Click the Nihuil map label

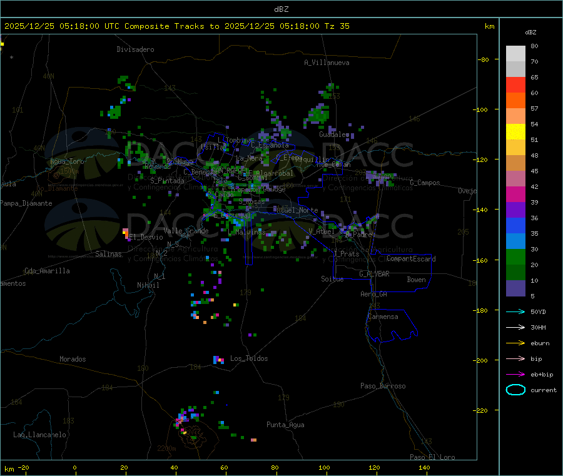148,285
